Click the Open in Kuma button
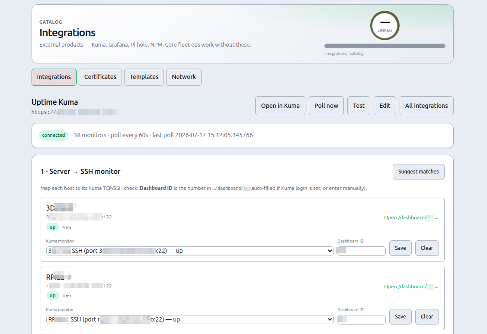487x334 pixels. pos(280,106)
